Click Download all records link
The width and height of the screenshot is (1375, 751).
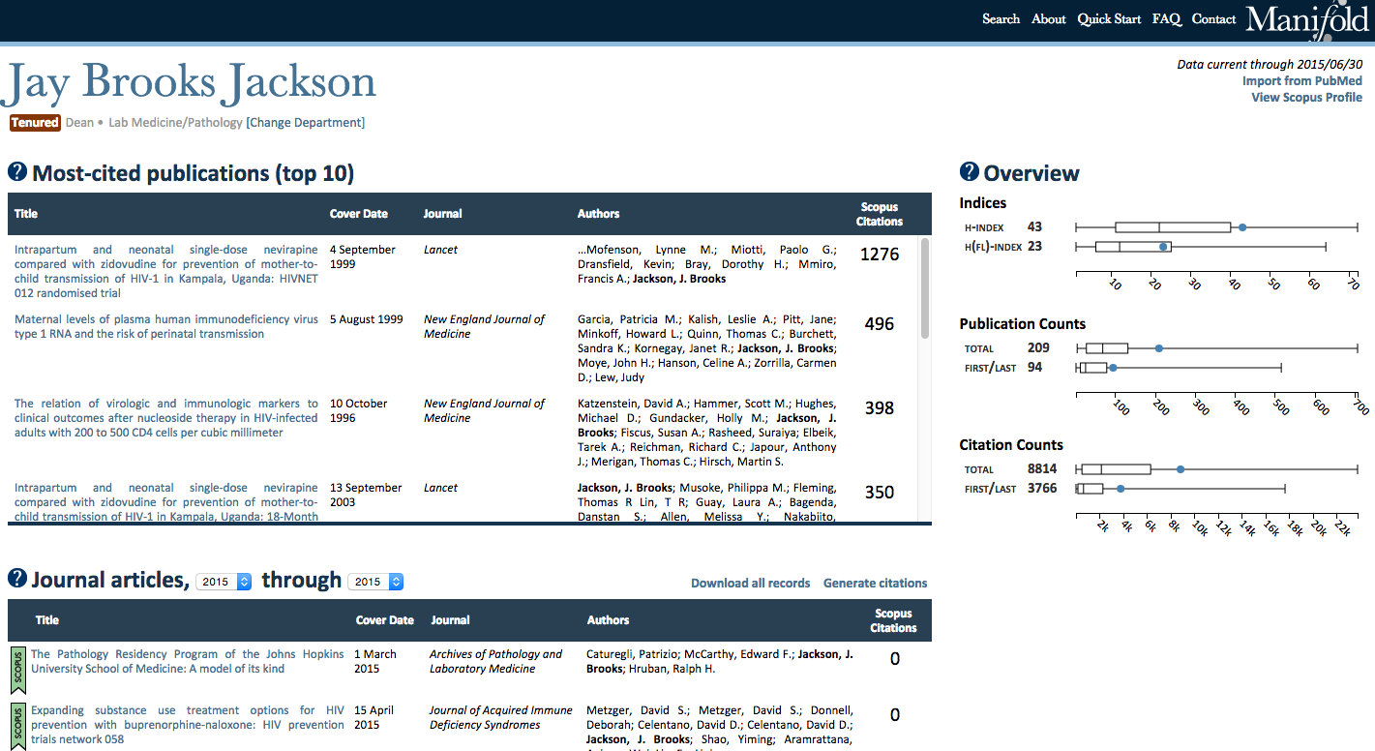[x=751, y=583]
